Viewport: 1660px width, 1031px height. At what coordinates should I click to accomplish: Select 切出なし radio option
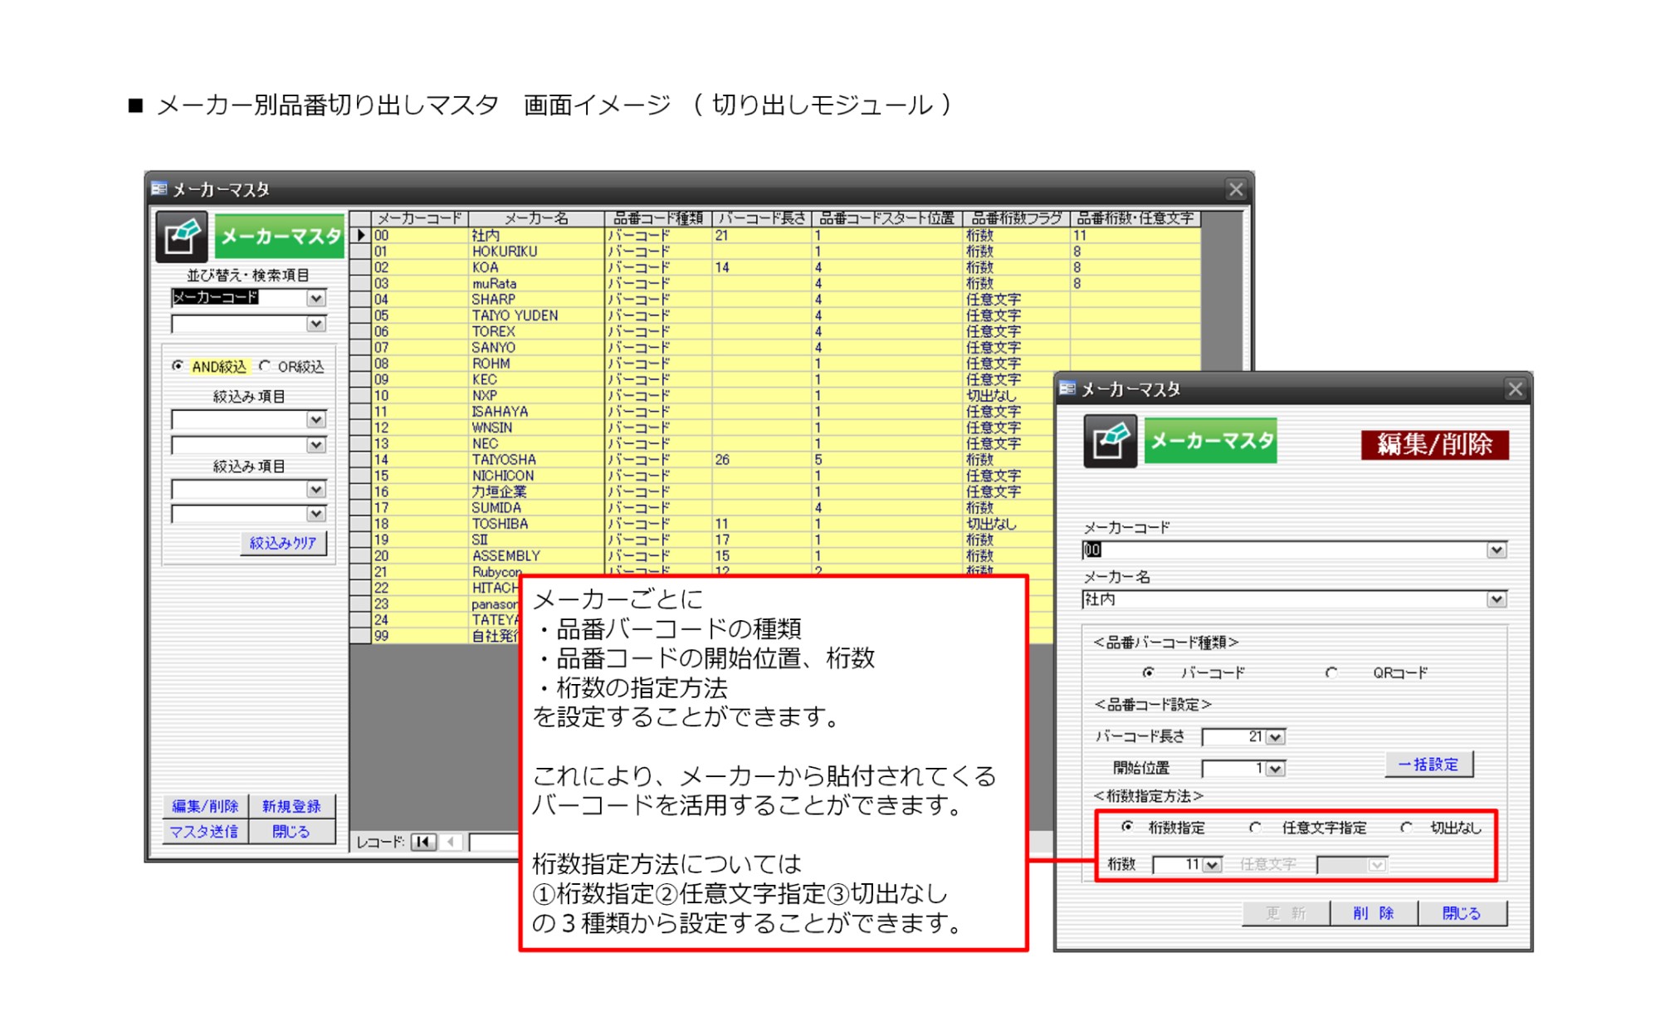coord(1406,827)
